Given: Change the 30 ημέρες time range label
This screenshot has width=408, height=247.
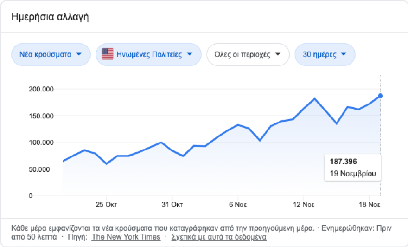Looking at the screenshot, I should (319, 54).
